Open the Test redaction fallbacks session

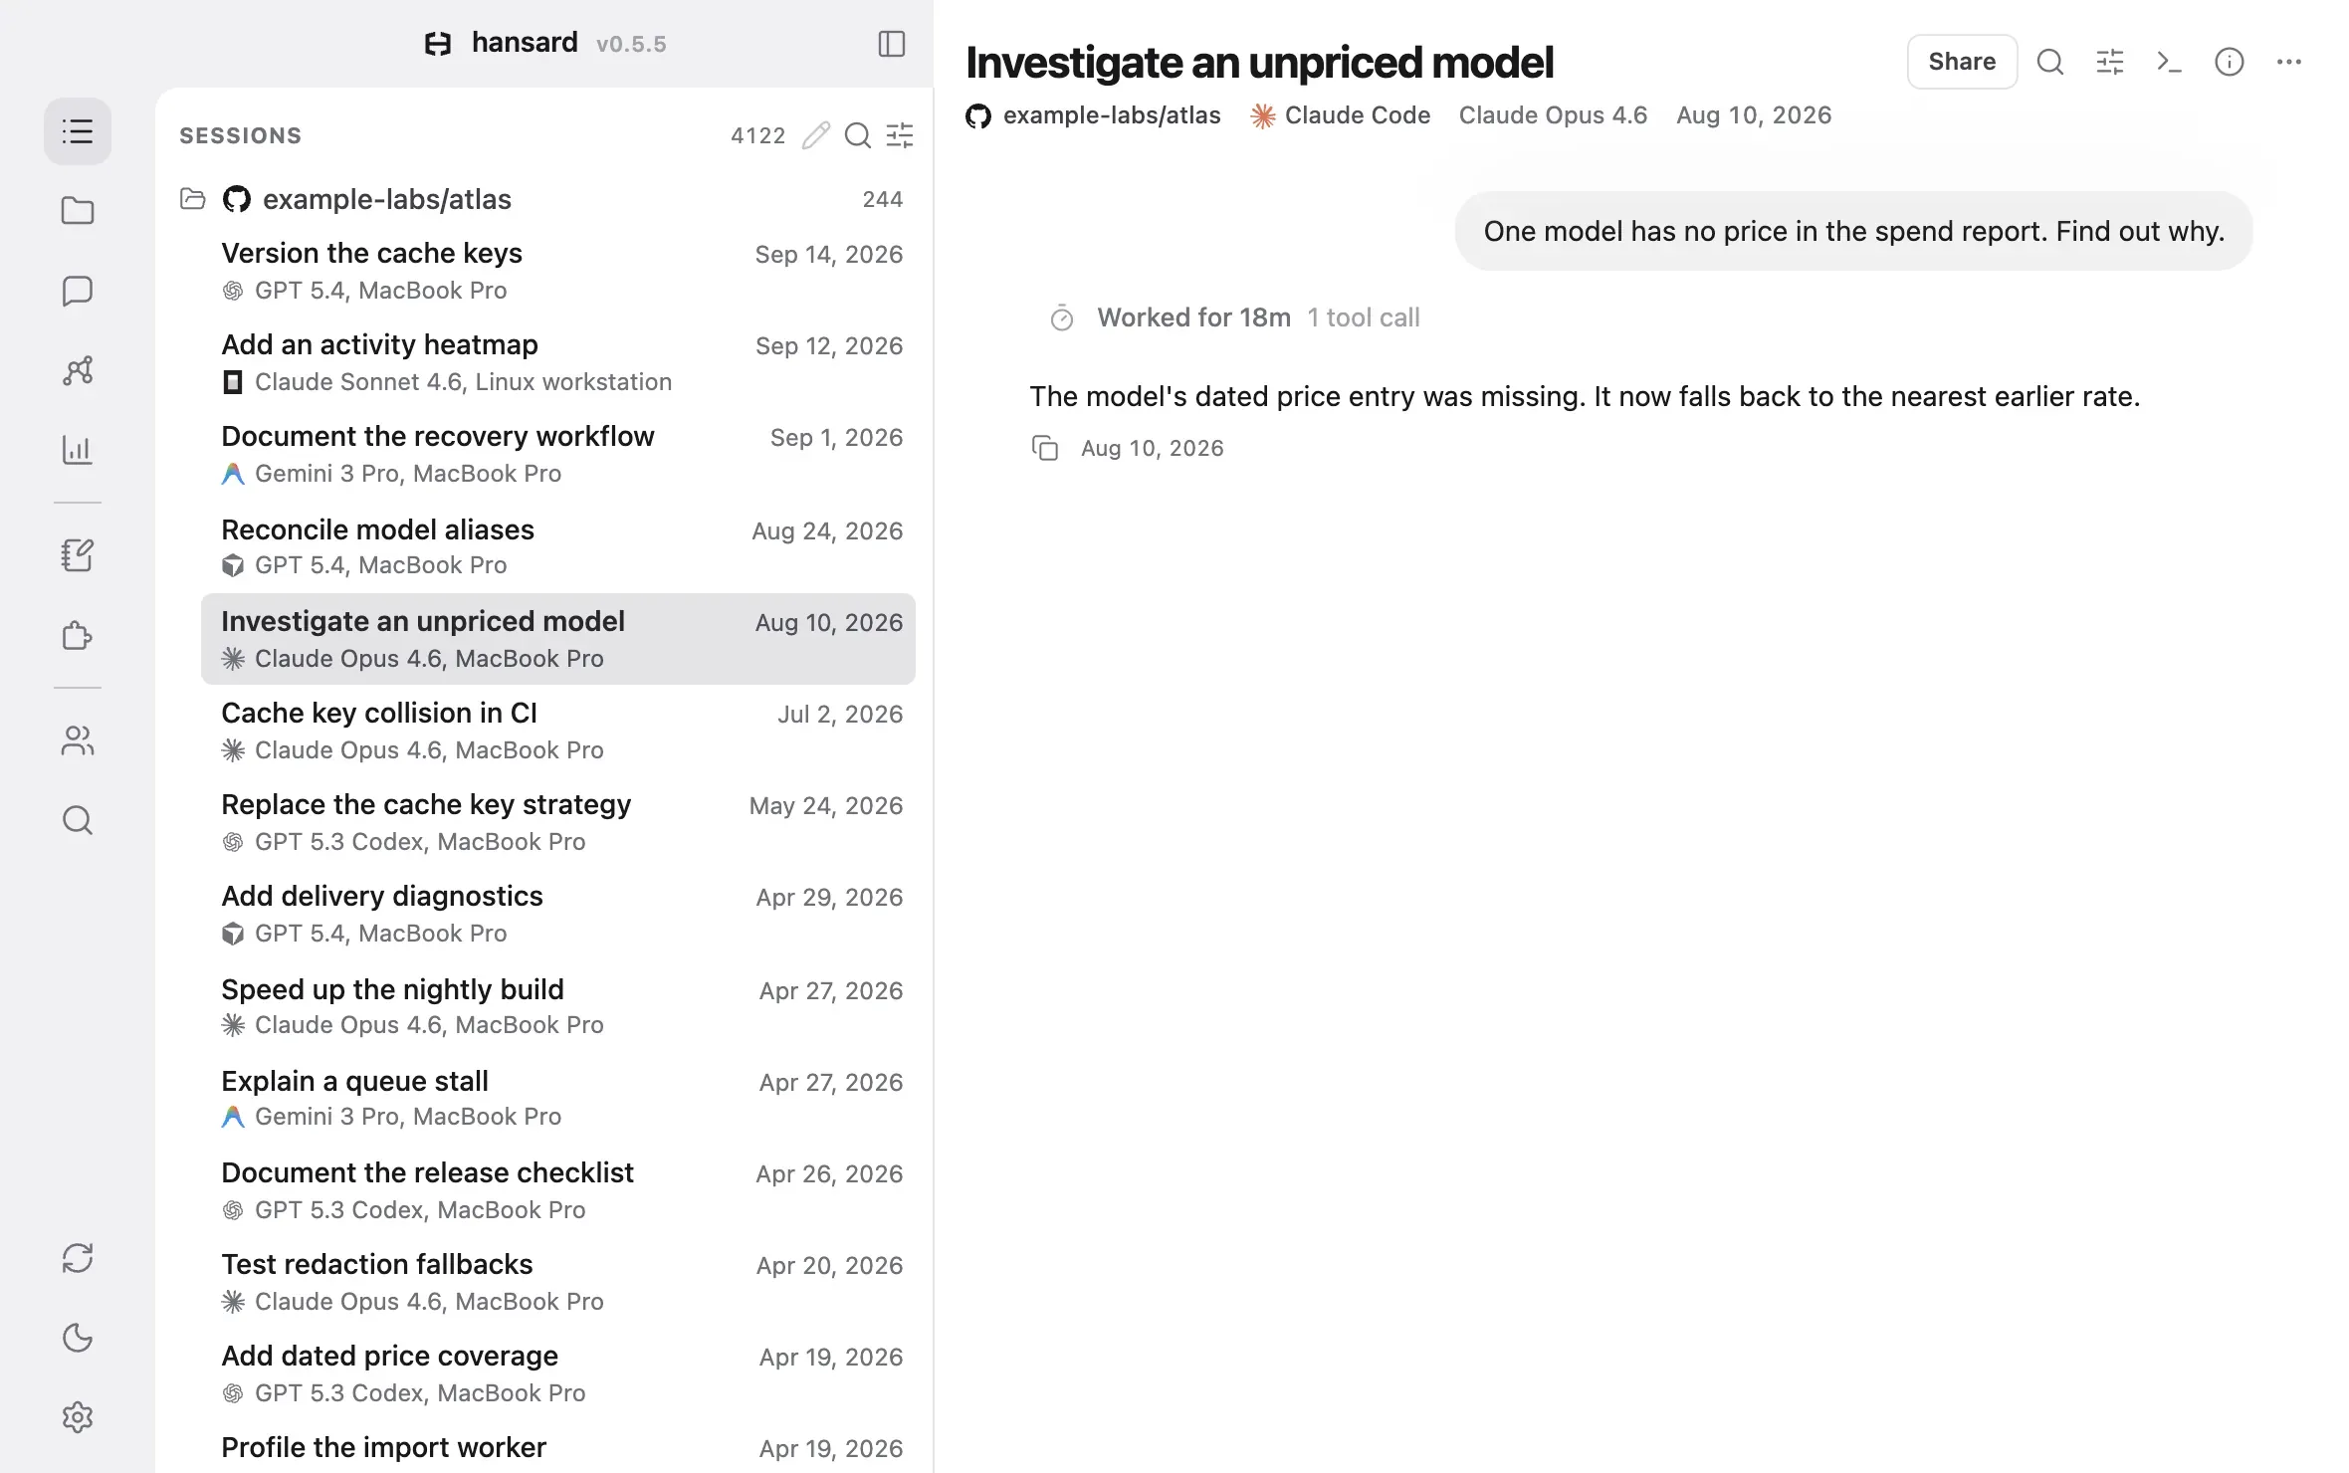[x=558, y=1282]
